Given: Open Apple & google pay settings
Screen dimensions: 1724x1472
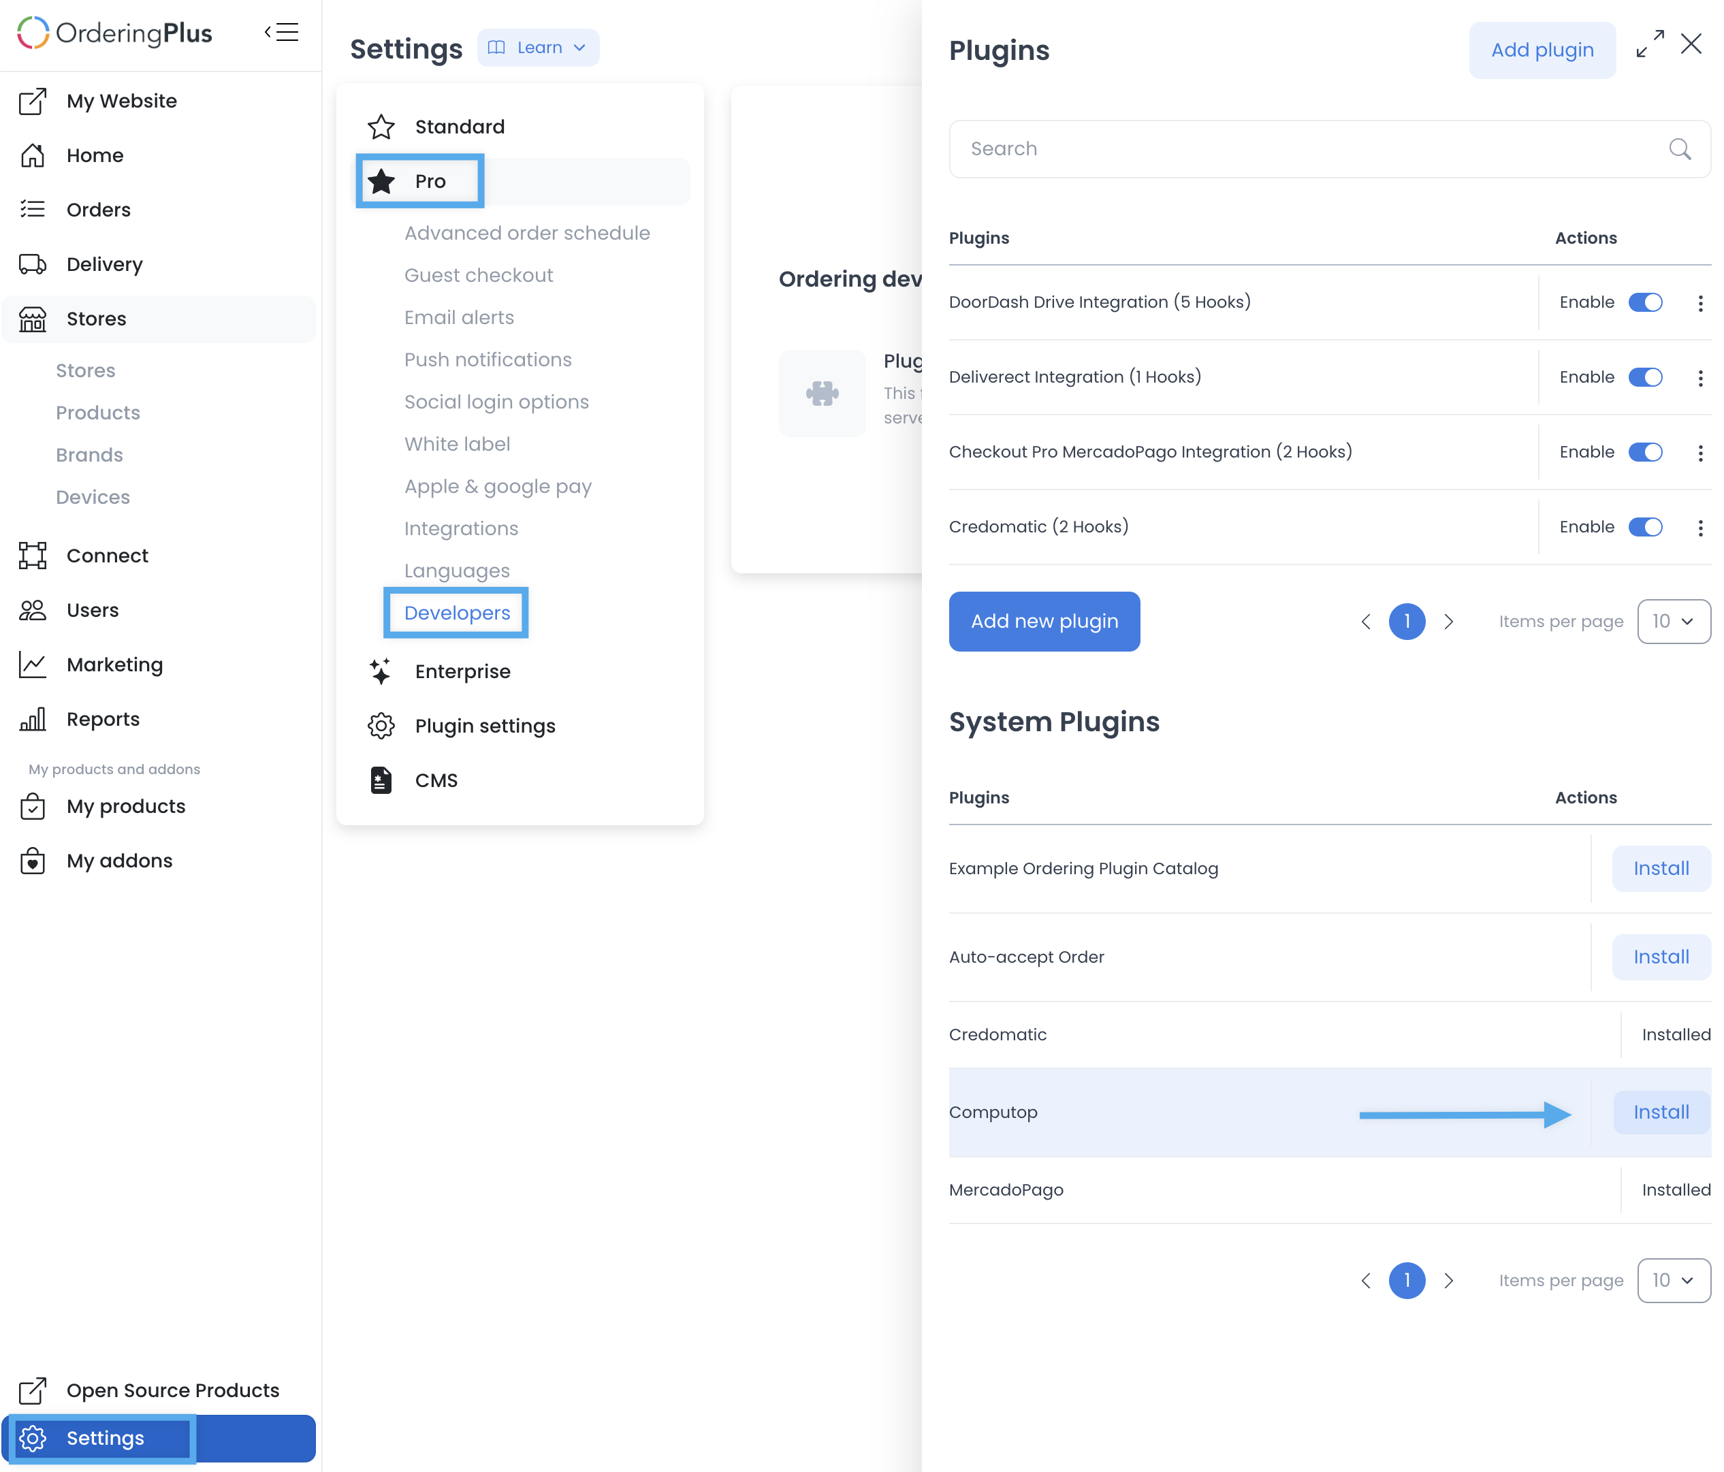Looking at the screenshot, I should [498, 487].
